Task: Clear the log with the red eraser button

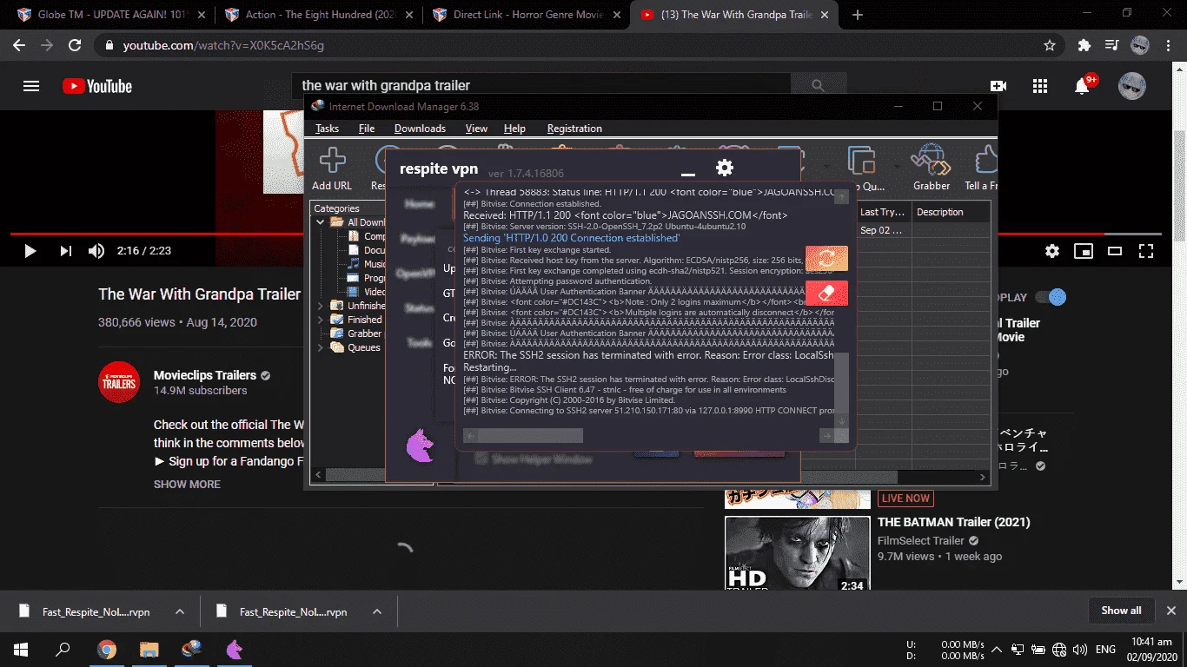Action: [x=826, y=293]
